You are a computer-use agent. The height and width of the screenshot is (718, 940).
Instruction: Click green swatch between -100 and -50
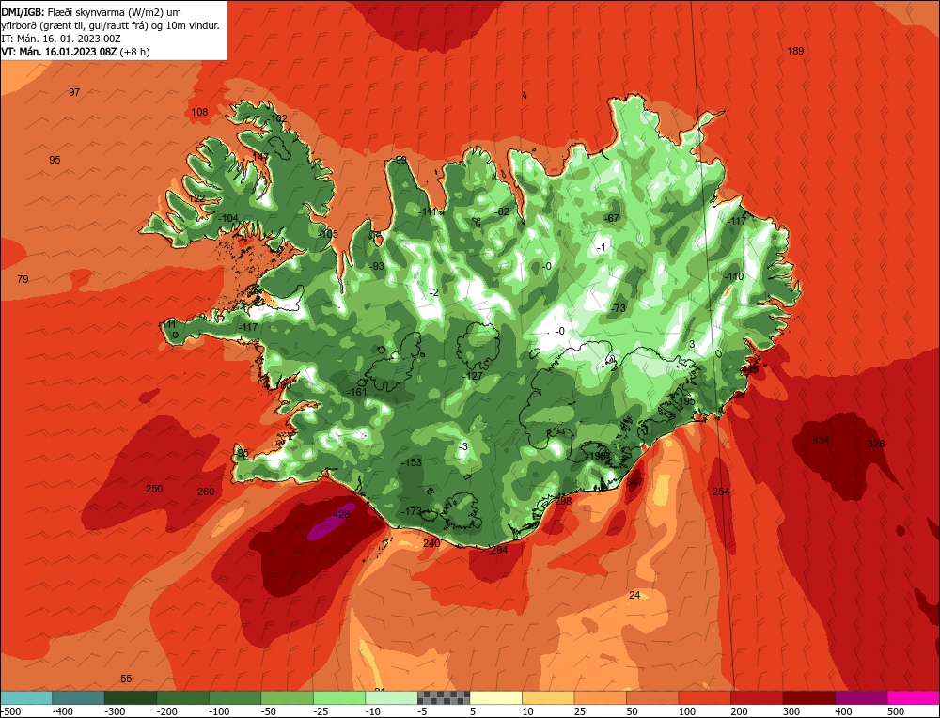tap(236, 697)
